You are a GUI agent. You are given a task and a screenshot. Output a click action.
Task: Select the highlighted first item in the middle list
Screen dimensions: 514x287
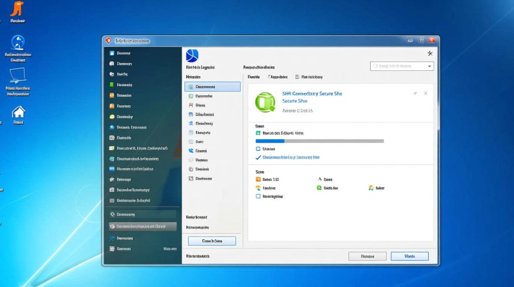point(213,87)
